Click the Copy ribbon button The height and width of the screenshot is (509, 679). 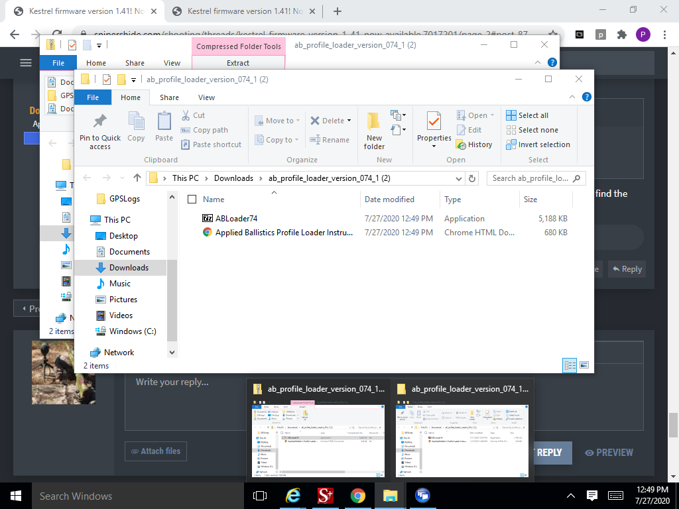coord(136,126)
